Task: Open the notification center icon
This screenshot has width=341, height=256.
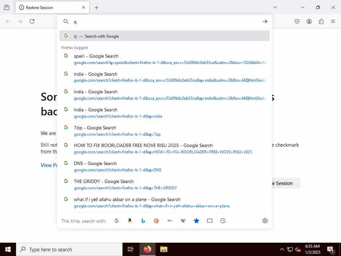Action: coord(330,249)
